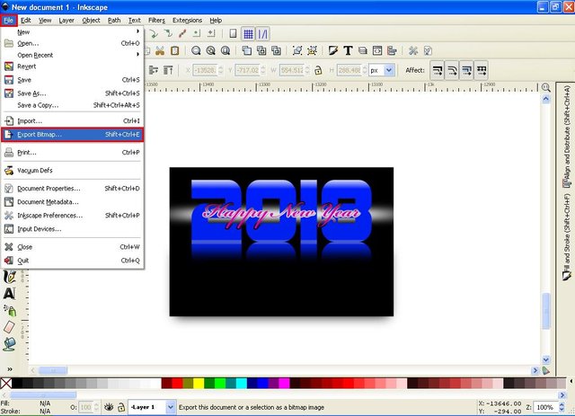The height and width of the screenshot is (416, 575).
Task: Click the color-managed view icon at canvas corner
Action: click(546, 370)
